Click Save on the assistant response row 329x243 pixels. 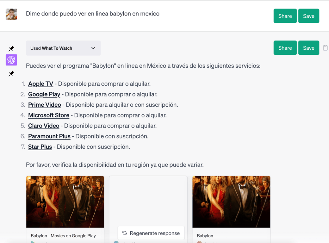(309, 48)
